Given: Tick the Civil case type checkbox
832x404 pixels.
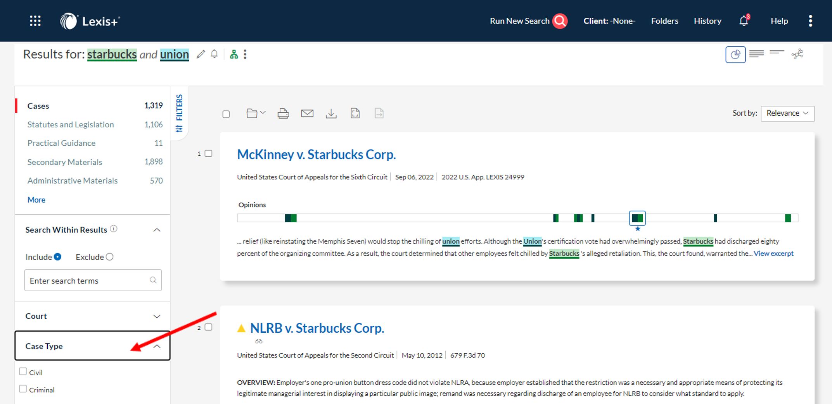Looking at the screenshot, I should pyautogui.click(x=23, y=371).
